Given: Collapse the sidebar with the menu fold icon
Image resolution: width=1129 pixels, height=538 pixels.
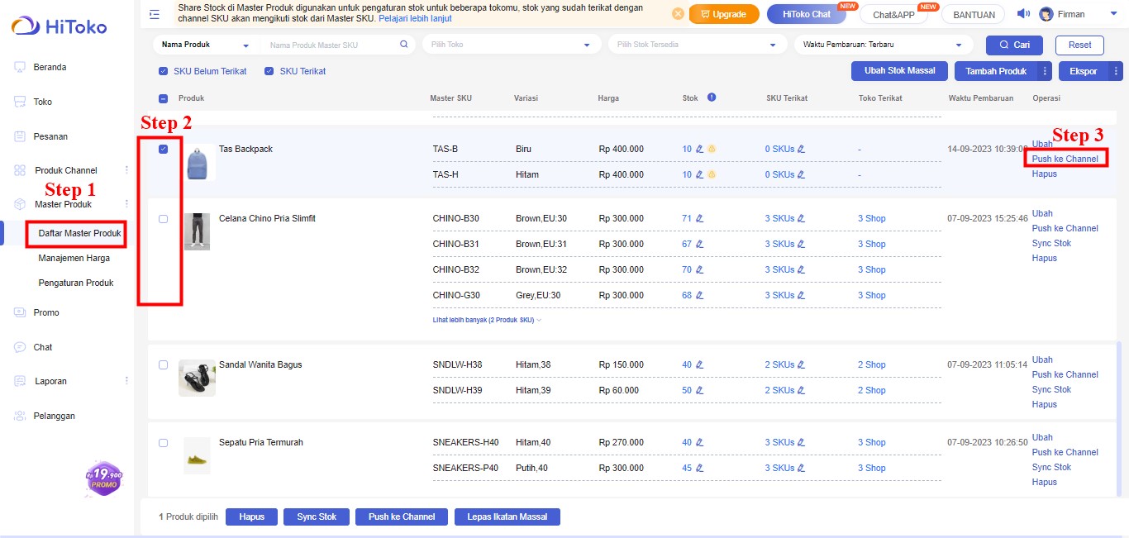Looking at the screenshot, I should (x=155, y=14).
